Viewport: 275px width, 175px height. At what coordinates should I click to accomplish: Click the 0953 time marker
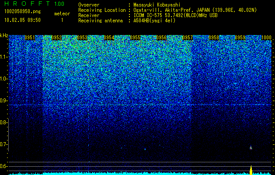tap(82, 38)
